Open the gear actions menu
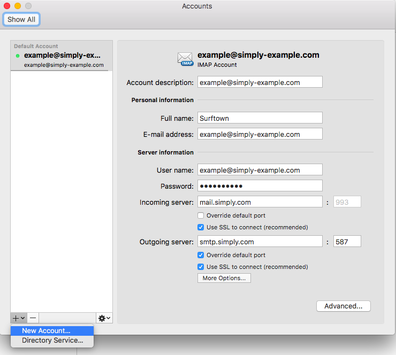Viewport: 396px width, 355px height. (104, 318)
